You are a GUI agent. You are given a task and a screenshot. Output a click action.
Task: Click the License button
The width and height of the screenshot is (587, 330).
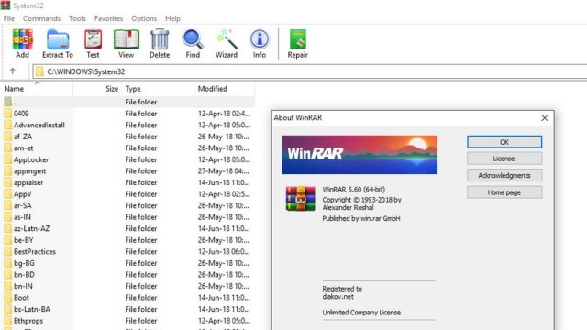[x=504, y=159]
